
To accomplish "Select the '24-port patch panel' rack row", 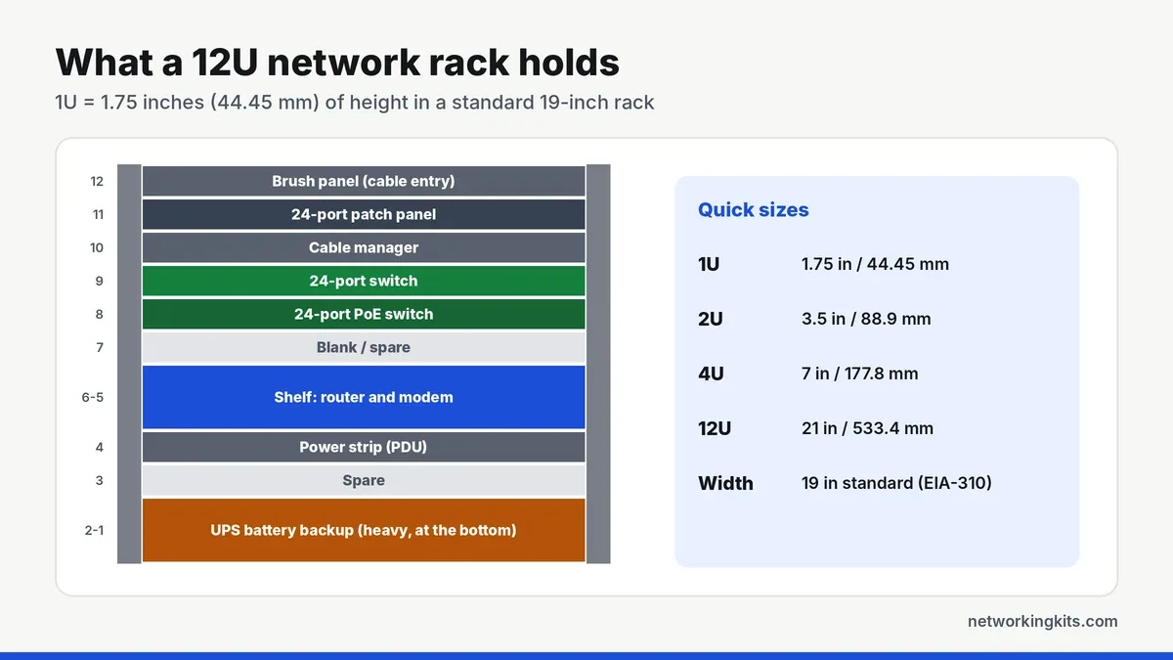I will (x=364, y=214).
